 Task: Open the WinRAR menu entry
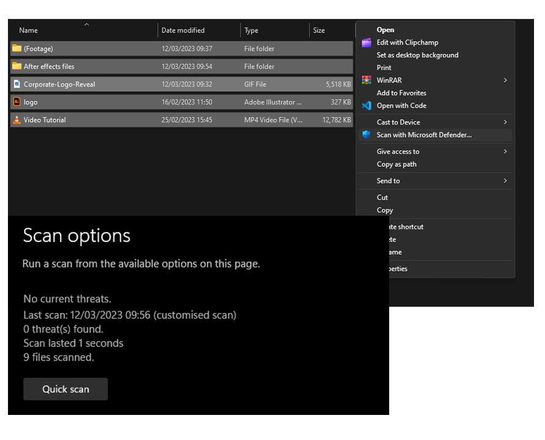pos(389,80)
